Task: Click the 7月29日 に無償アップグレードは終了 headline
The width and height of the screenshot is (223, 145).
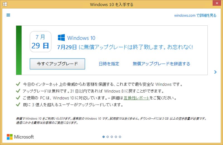Action: click(x=125, y=47)
